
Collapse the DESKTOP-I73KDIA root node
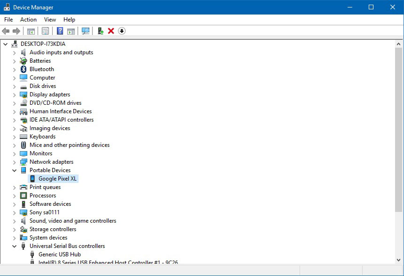[x=6, y=44]
